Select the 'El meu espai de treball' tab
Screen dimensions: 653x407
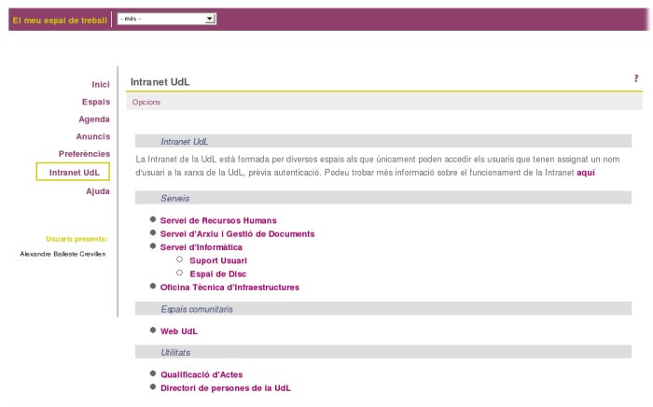[x=60, y=20]
